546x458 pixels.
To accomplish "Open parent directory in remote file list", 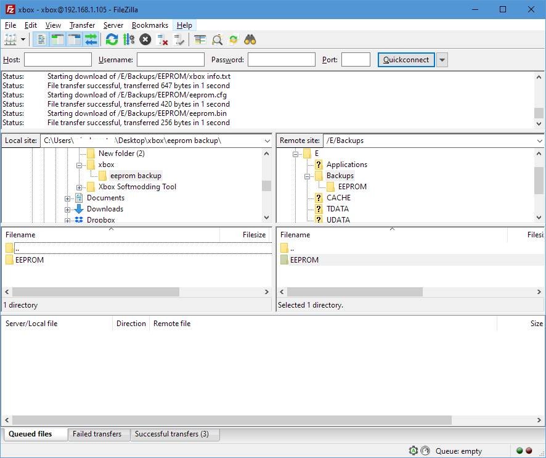I will click(292, 248).
